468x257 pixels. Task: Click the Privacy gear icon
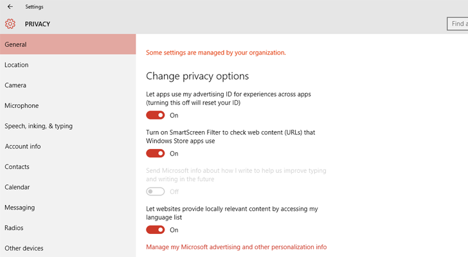pyautogui.click(x=10, y=24)
